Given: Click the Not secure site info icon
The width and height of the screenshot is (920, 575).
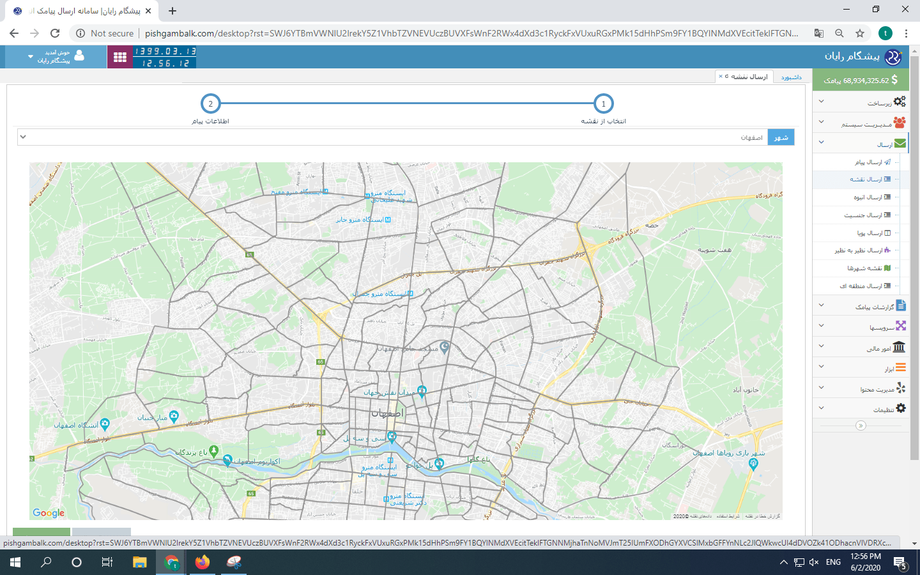Looking at the screenshot, I should pos(80,33).
